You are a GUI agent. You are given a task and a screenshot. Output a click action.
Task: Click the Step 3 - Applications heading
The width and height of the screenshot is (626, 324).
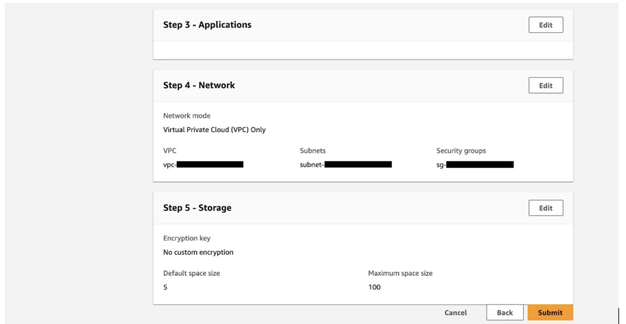(207, 25)
